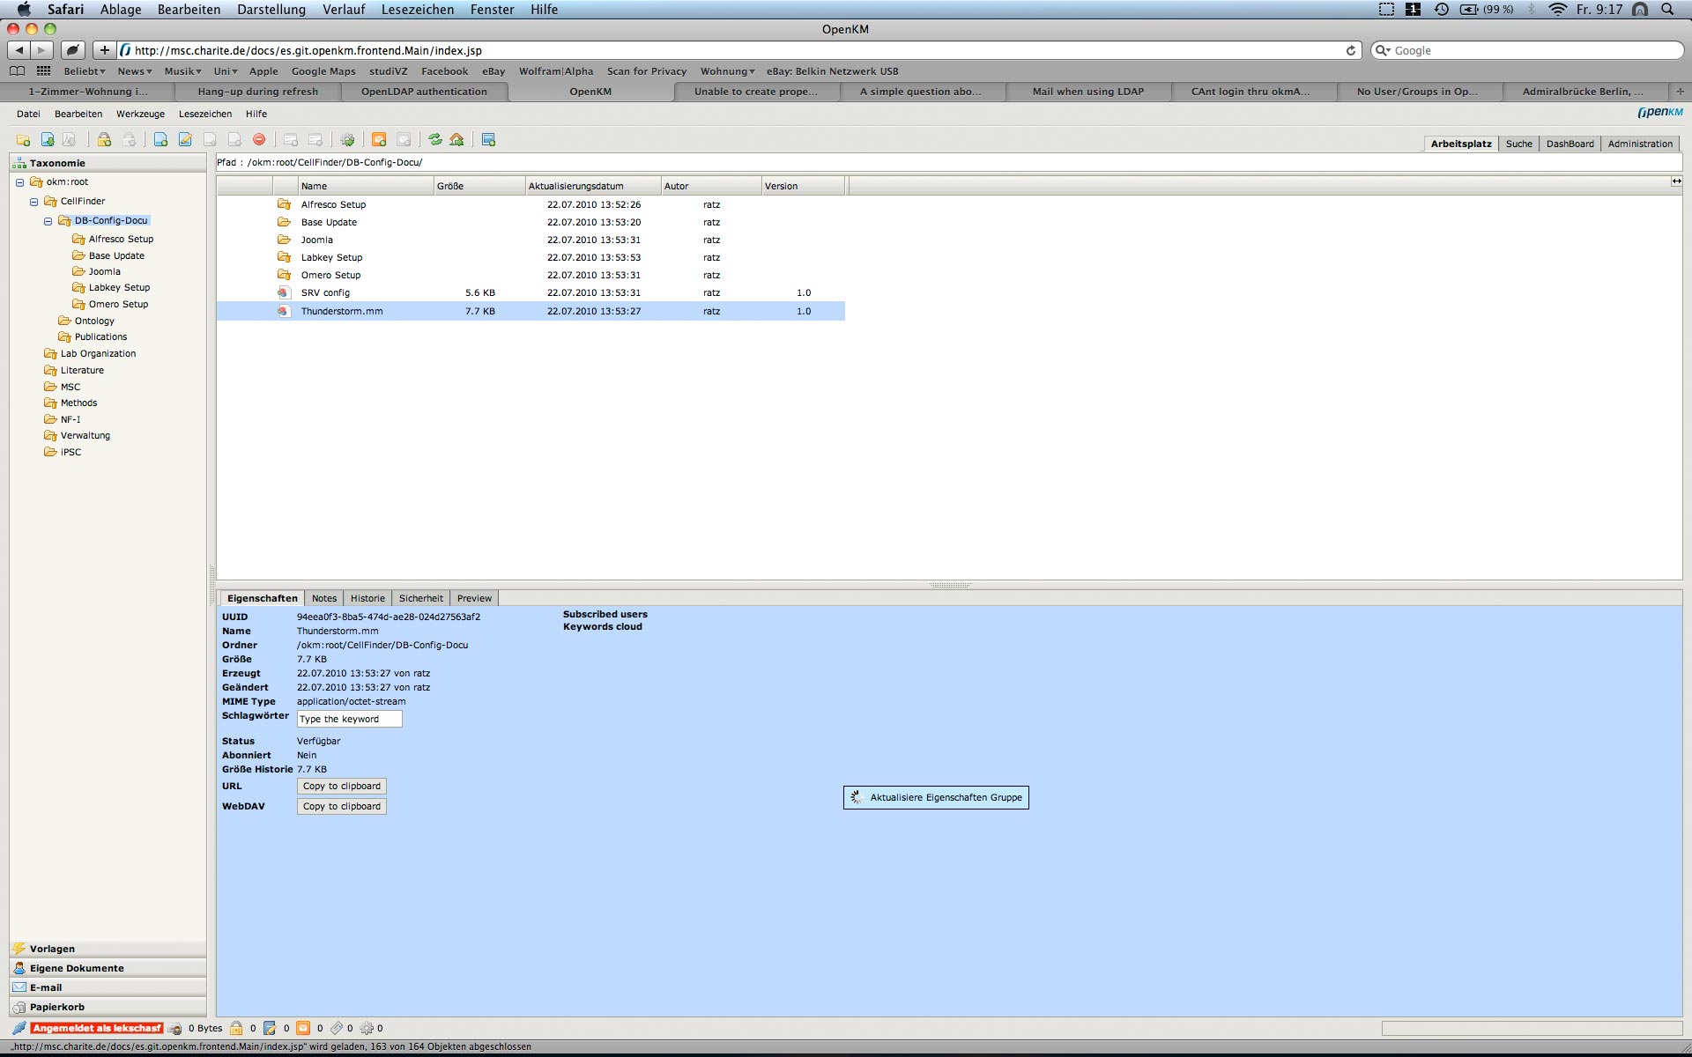The height and width of the screenshot is (1057, 1692).
Task: Collapse the CellFinder tree node
Action: coord(33,202)
